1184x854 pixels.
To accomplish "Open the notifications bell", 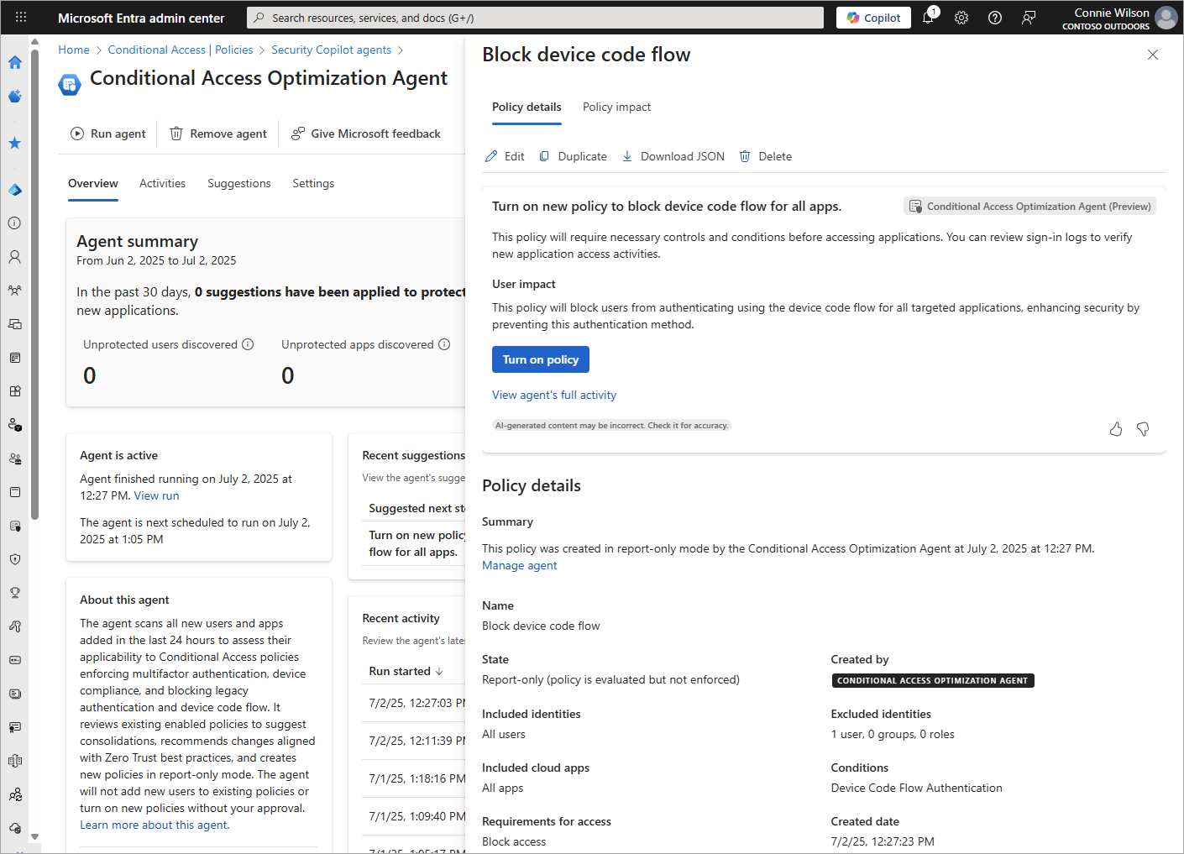I will [929, 17].
